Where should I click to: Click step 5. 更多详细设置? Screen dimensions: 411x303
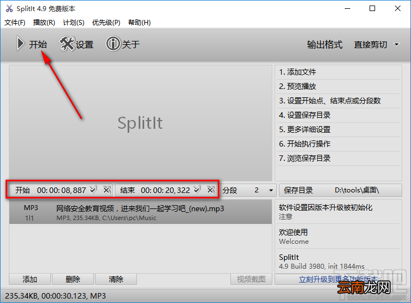pos(338,129)
